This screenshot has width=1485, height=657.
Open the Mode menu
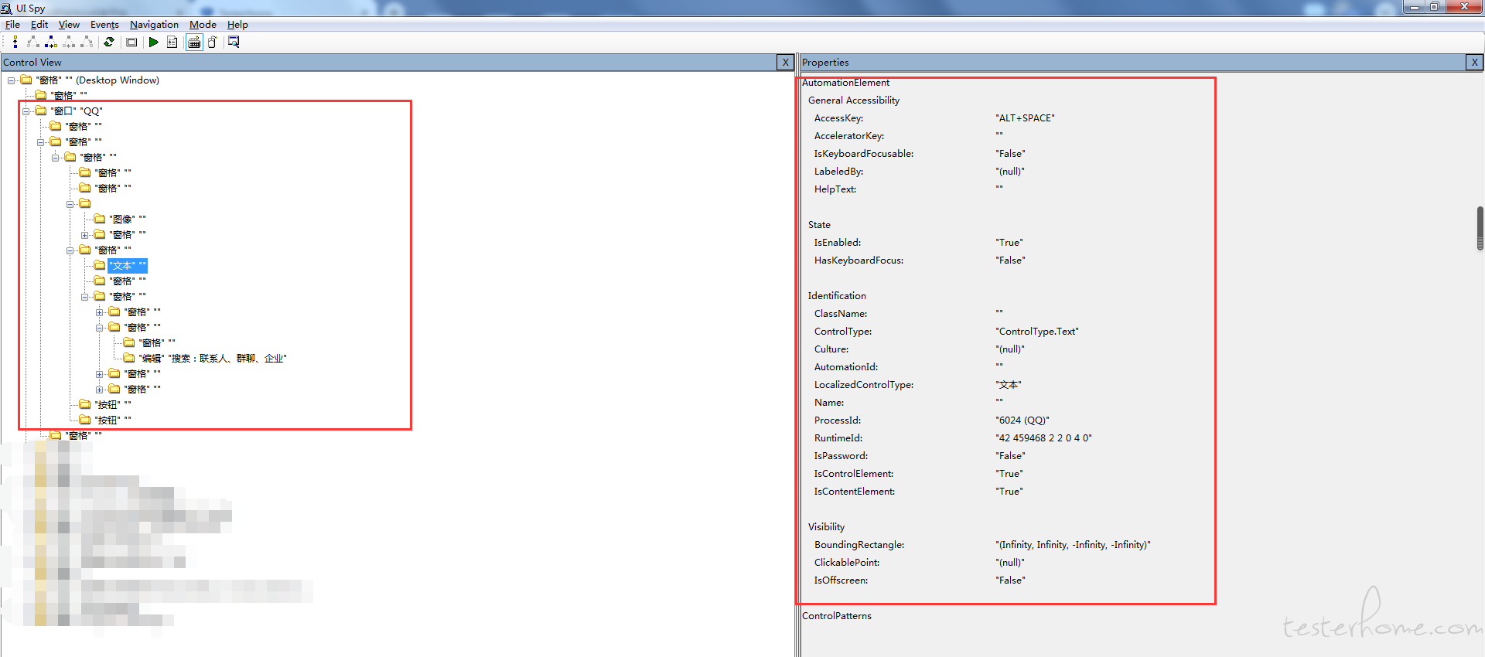203,25
